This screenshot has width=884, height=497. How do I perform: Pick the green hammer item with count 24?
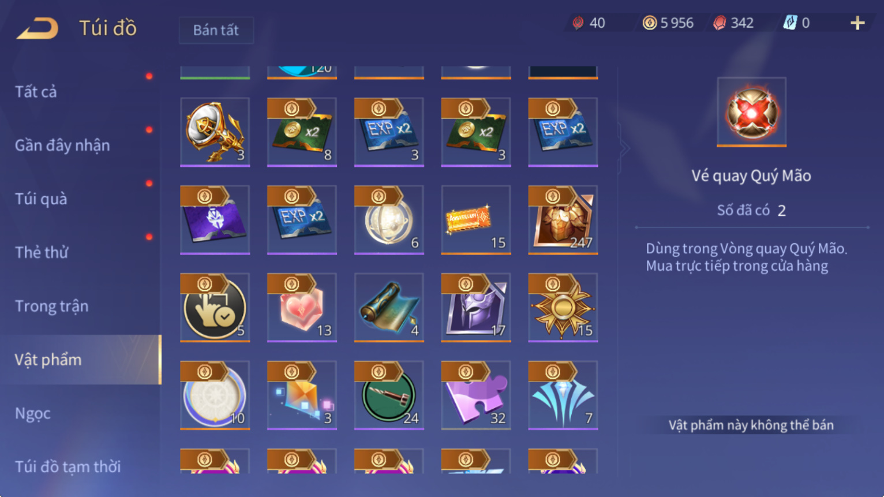(x=389, y=395)
